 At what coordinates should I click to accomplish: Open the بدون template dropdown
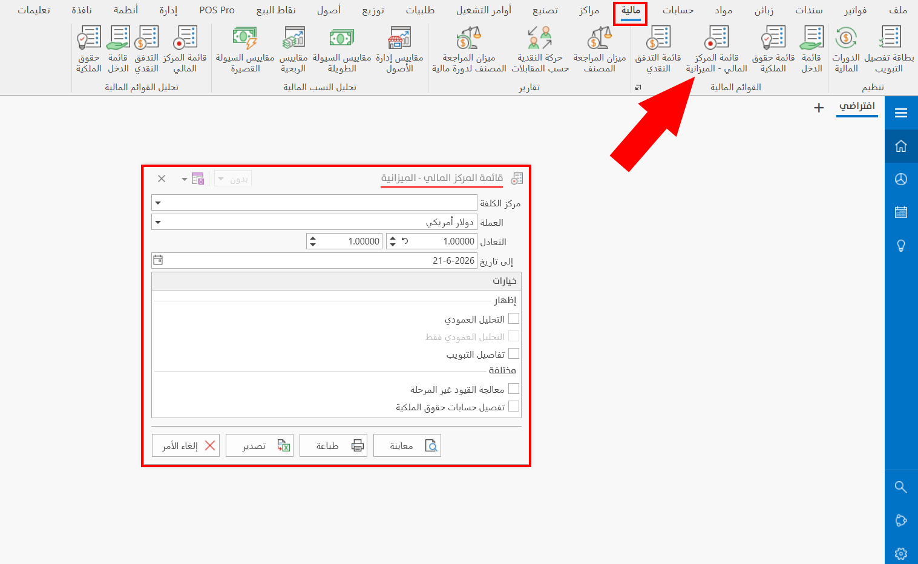coord(233,179)
